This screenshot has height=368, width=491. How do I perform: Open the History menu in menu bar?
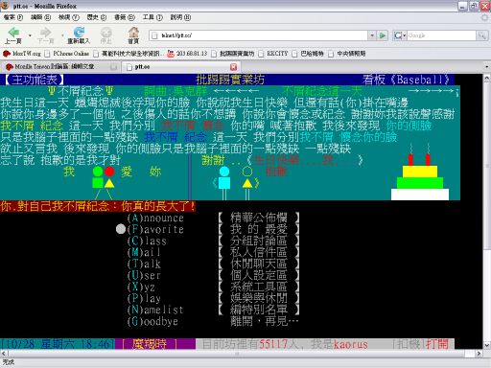click(97, 17)
